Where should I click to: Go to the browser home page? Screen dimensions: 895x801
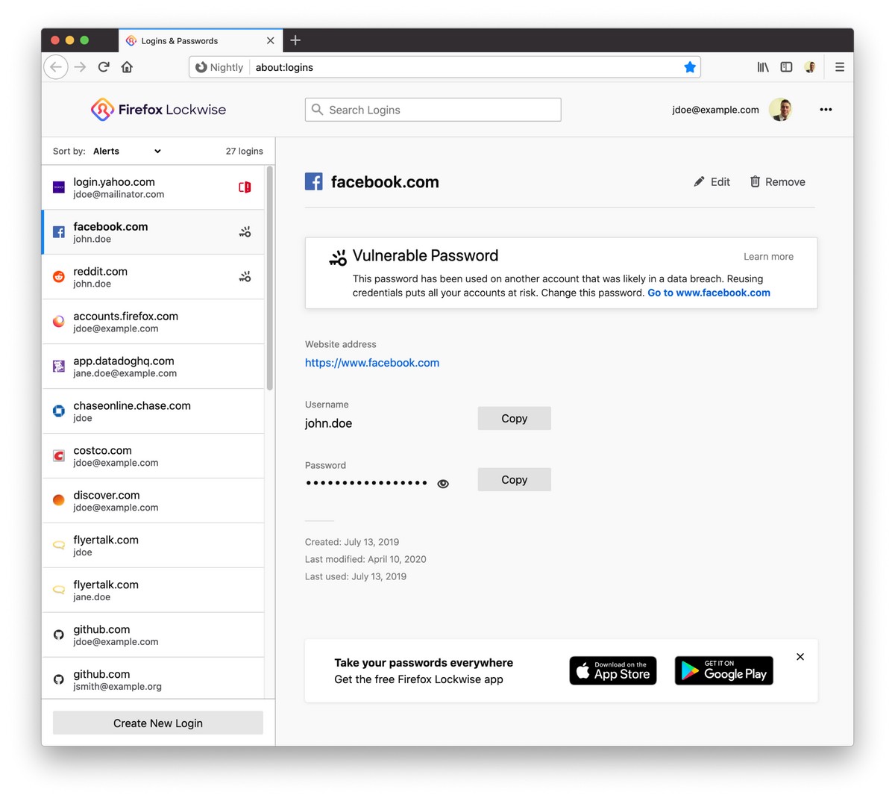(x=127, y=67)
